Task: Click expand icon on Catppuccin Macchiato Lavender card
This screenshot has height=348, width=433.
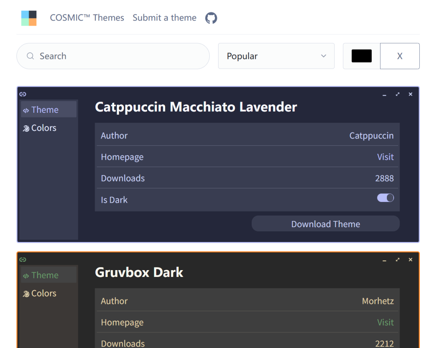Action: pyautogui.click(x=397, y=94)
